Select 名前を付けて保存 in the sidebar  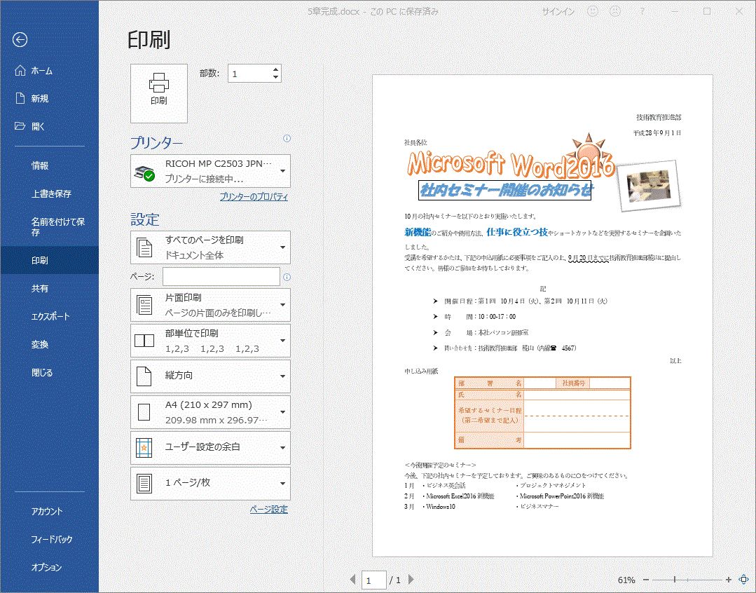click(49, 227)
